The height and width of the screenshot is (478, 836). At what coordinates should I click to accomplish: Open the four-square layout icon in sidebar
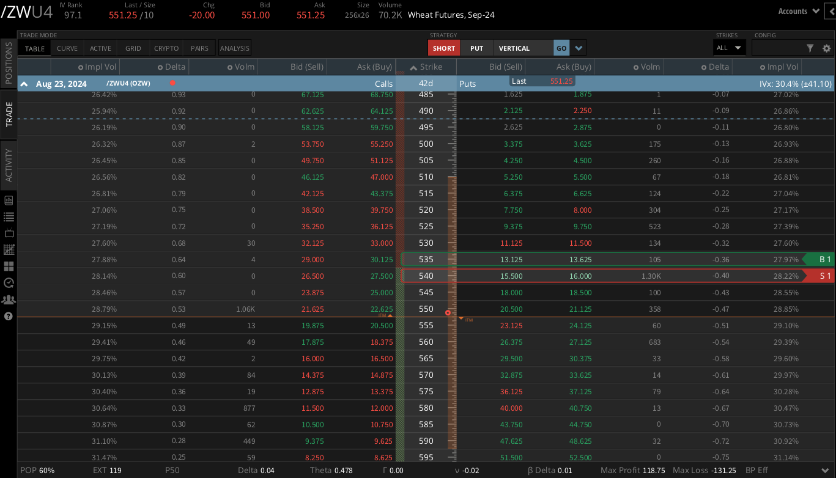(9, 266)
